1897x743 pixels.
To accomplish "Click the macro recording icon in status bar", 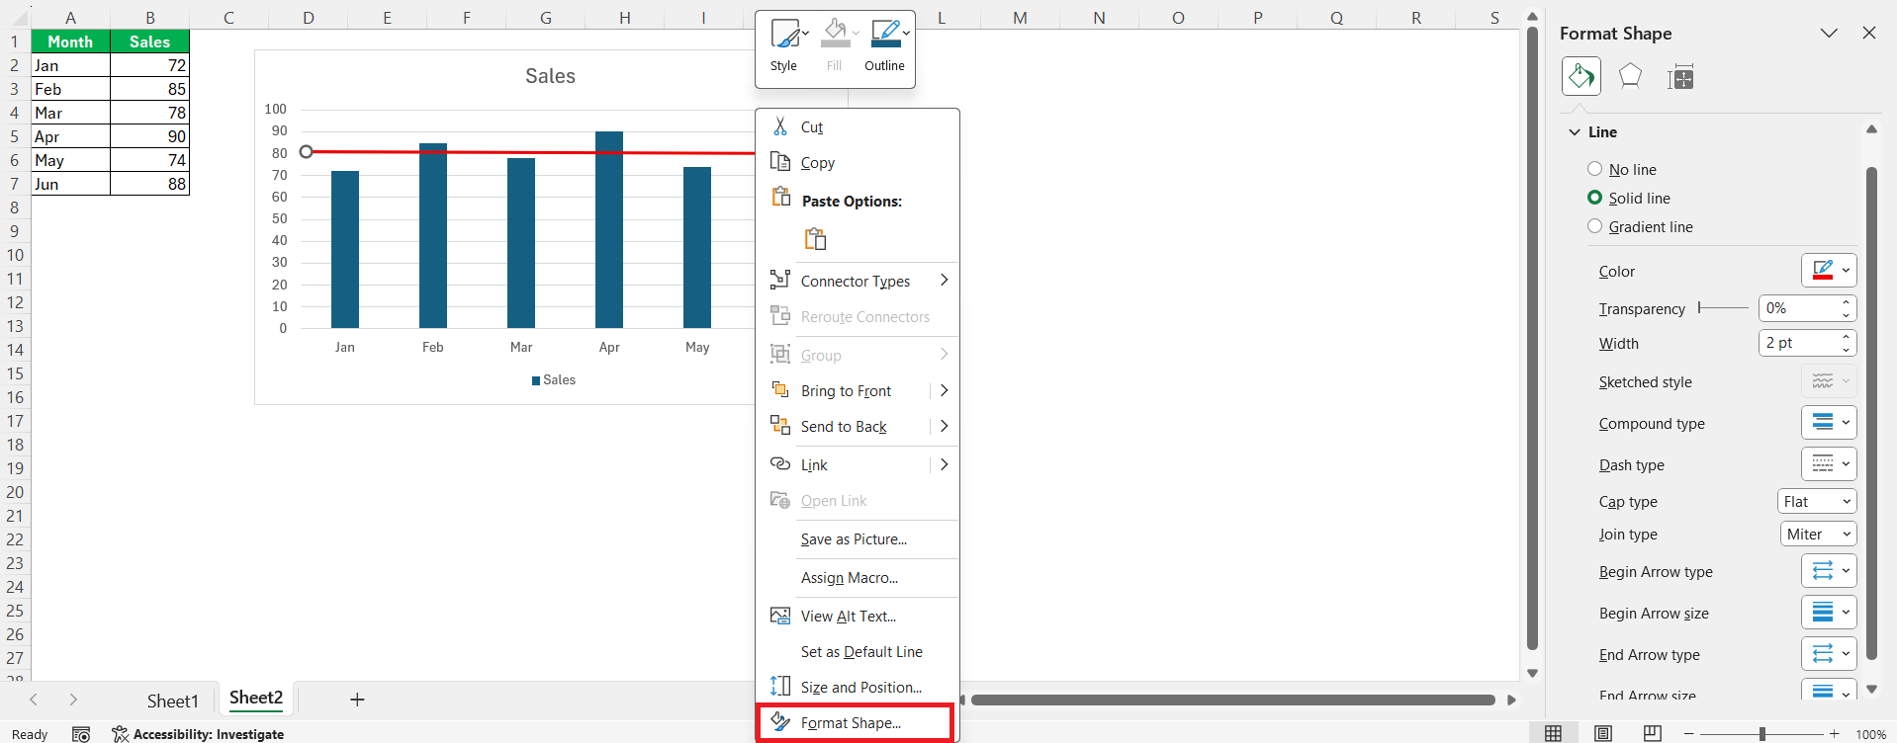I will (82, 734).
